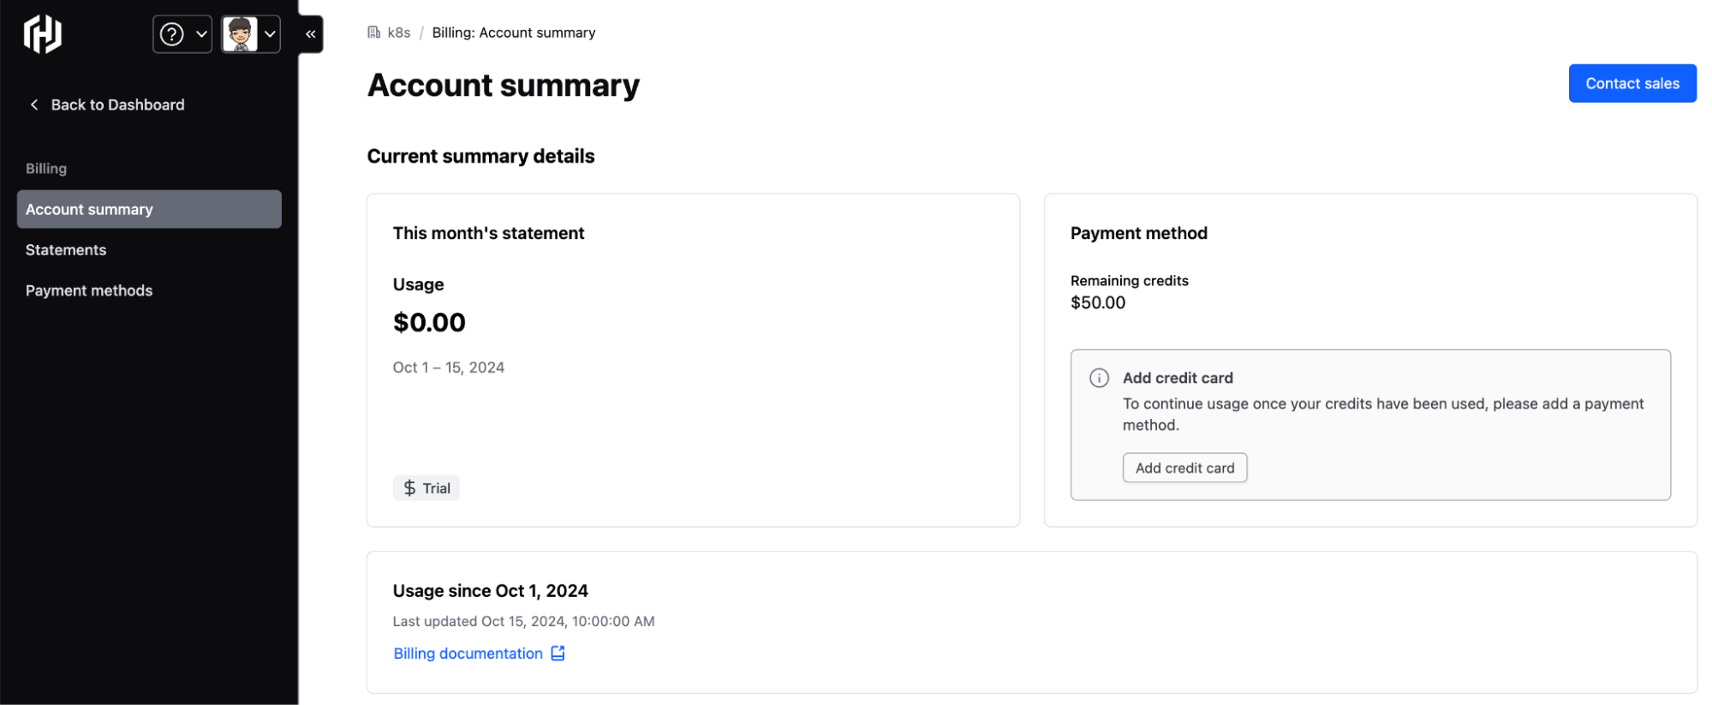Click the help question mark icon
The image size is (1712, 705).
tap(172, 34)
